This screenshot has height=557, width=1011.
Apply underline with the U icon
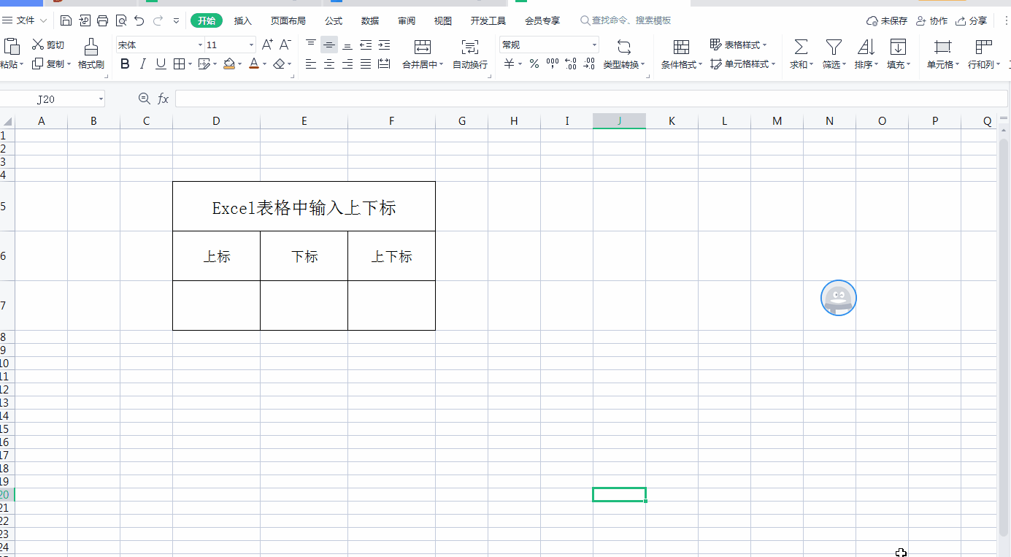pos(161,64)
